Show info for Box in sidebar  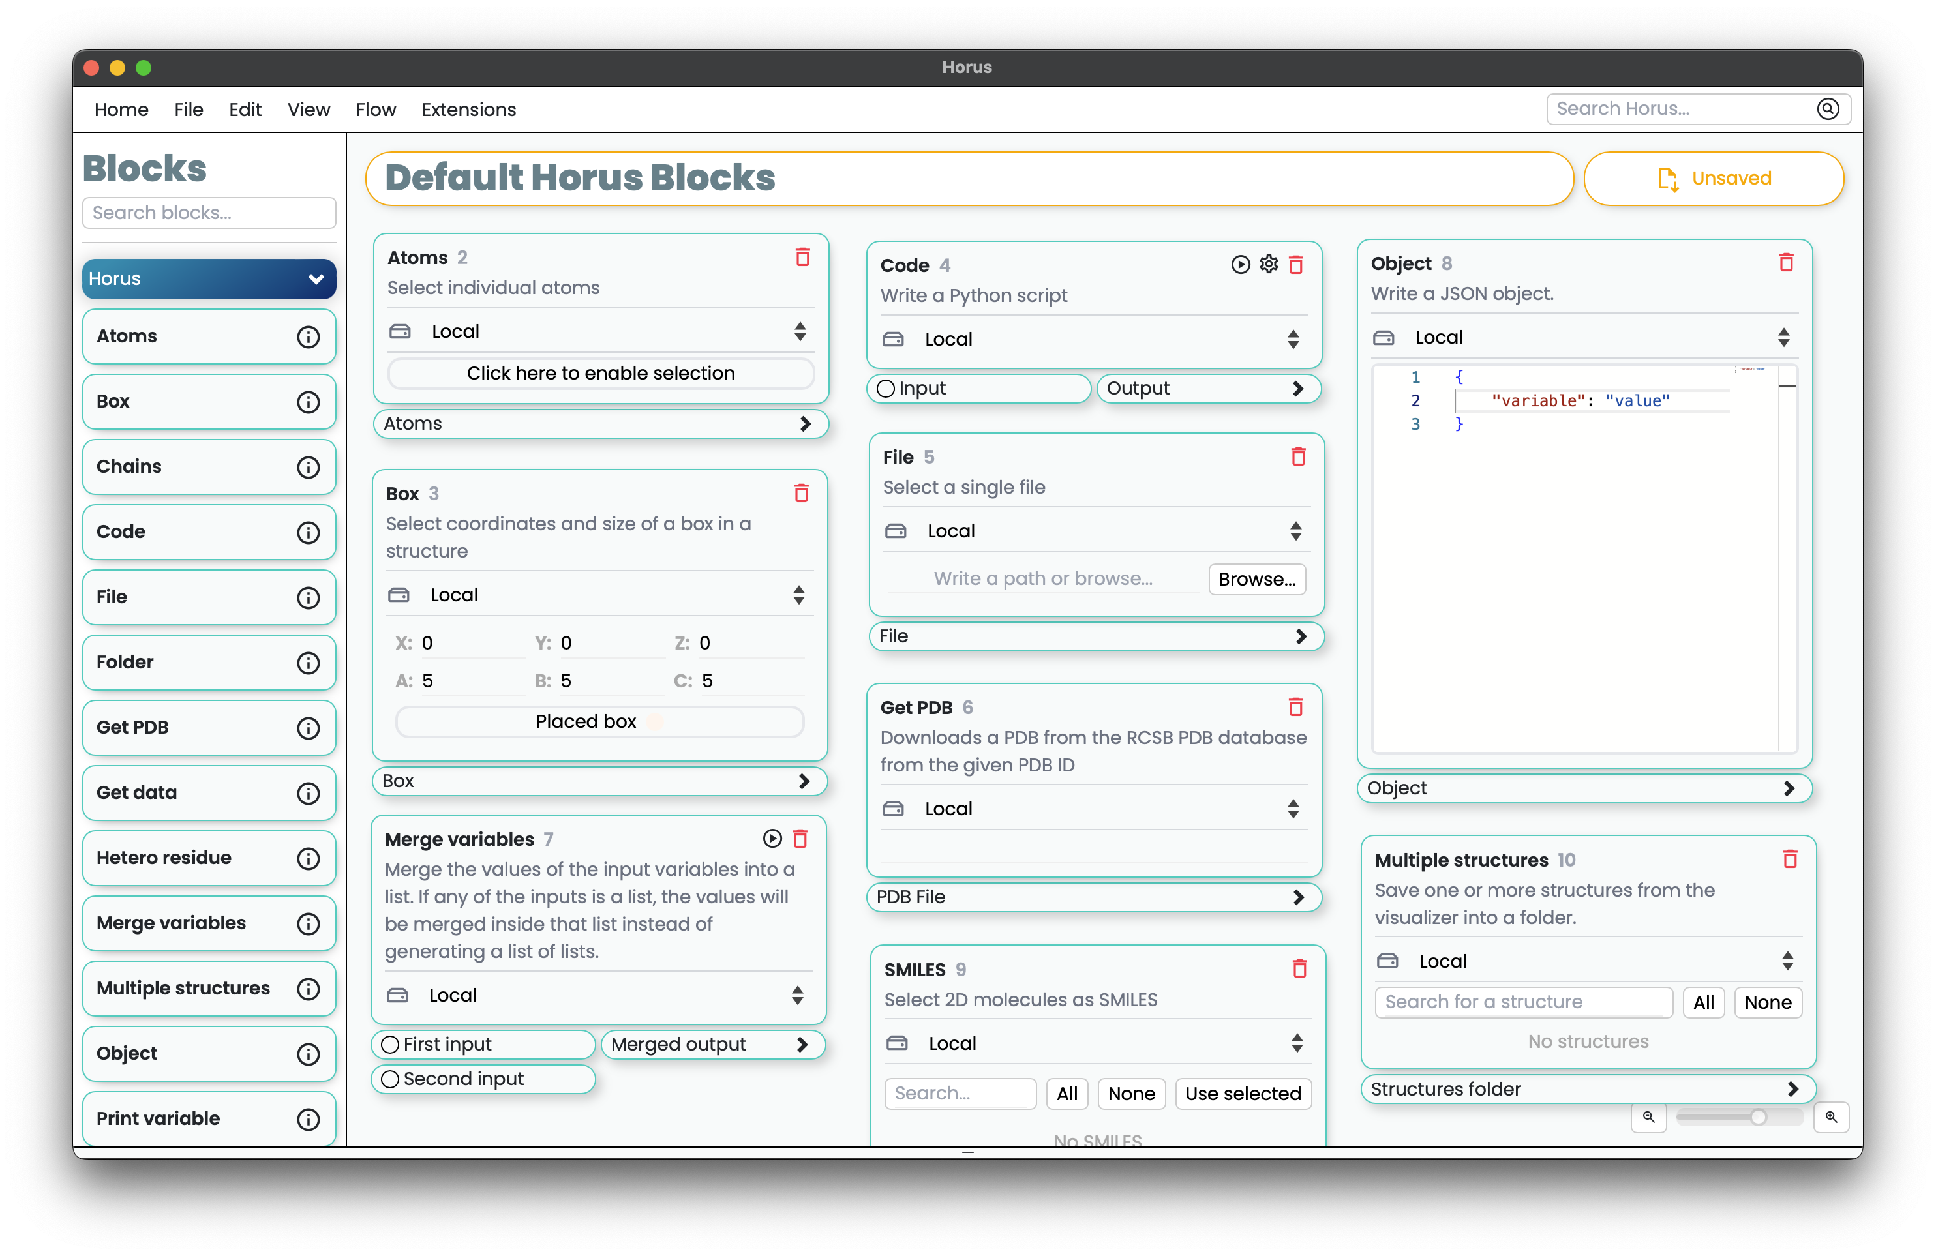point(307,402)
